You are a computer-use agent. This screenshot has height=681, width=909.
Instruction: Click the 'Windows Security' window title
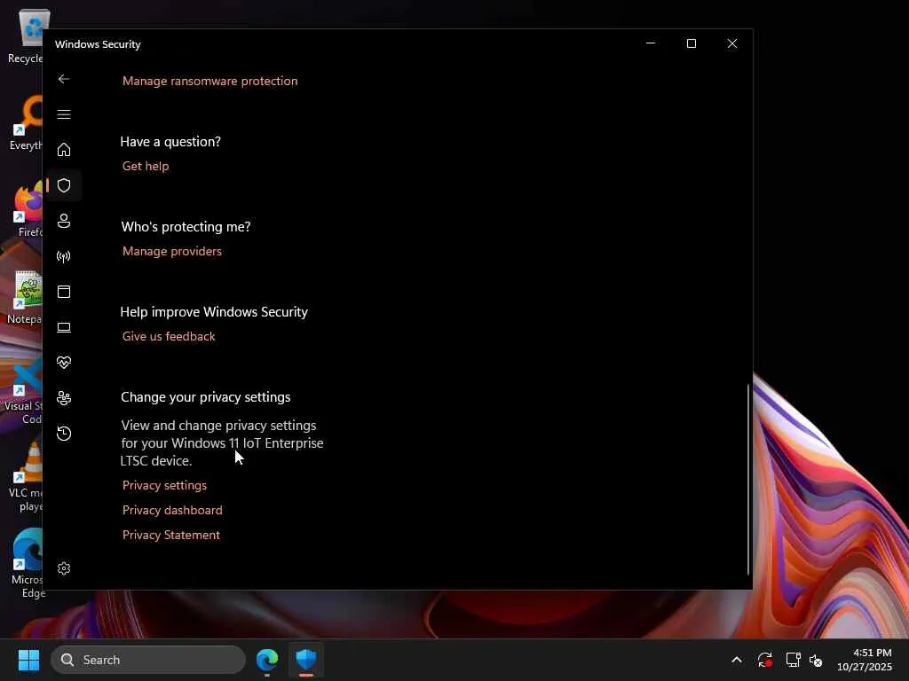tap(98, 44)
